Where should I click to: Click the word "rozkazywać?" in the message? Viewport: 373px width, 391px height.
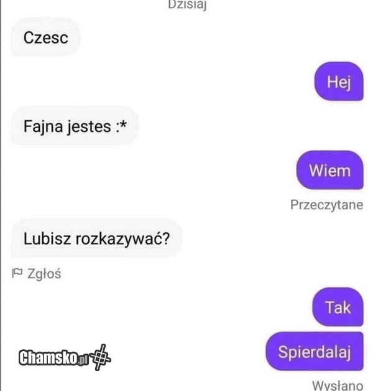click(122, 239)
